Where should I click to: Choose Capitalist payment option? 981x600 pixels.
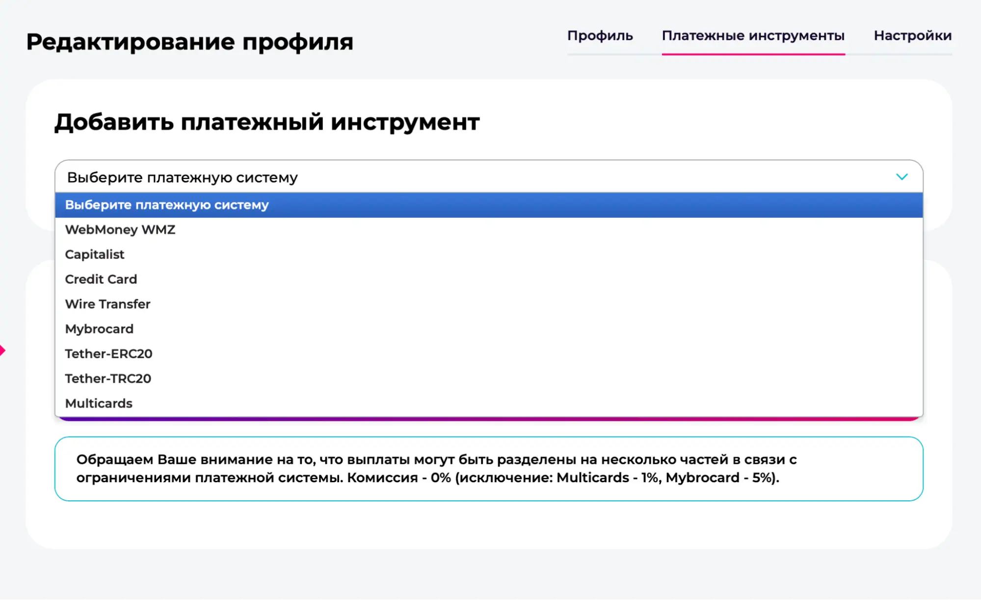coord(489,255)
